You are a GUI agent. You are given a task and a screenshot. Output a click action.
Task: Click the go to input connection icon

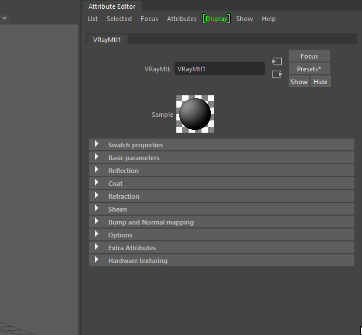[277, 61]
